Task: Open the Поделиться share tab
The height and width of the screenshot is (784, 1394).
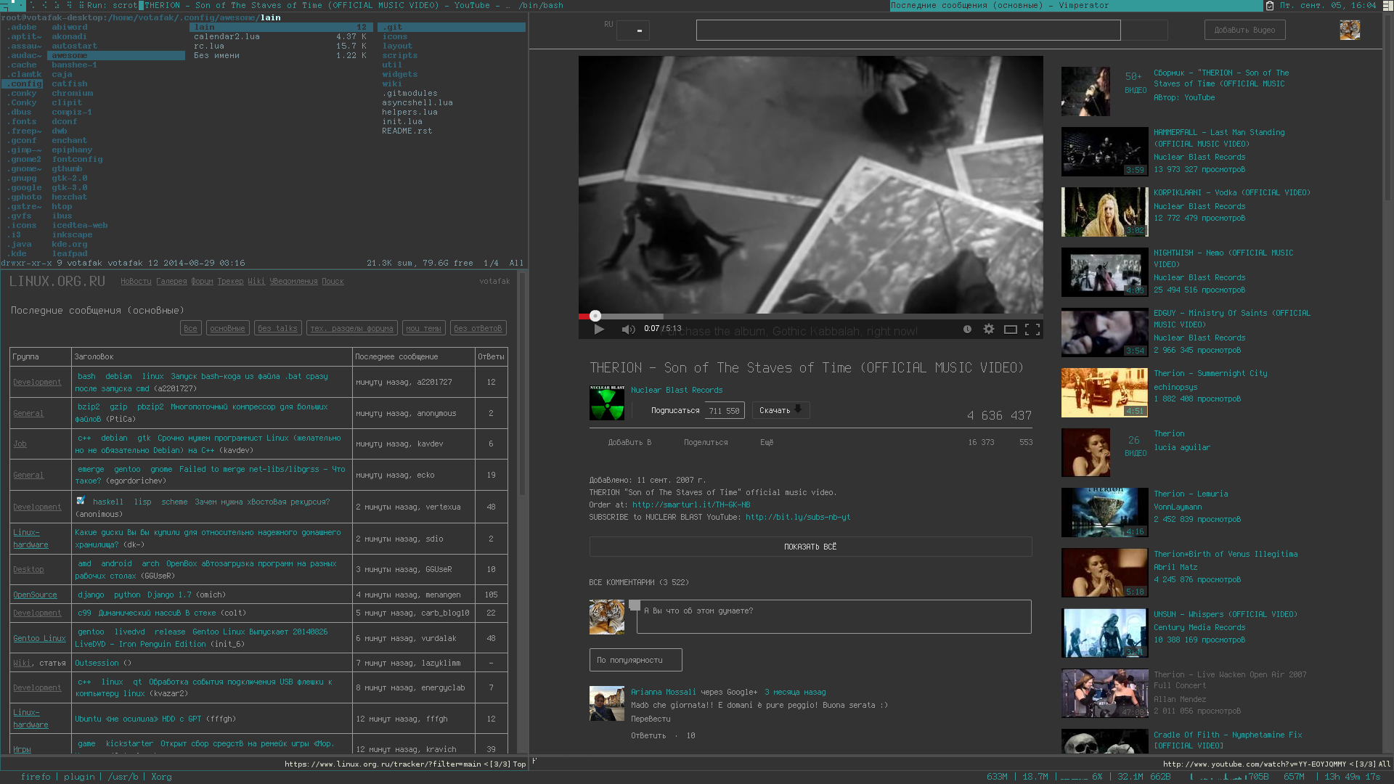Action: point(706,442)
